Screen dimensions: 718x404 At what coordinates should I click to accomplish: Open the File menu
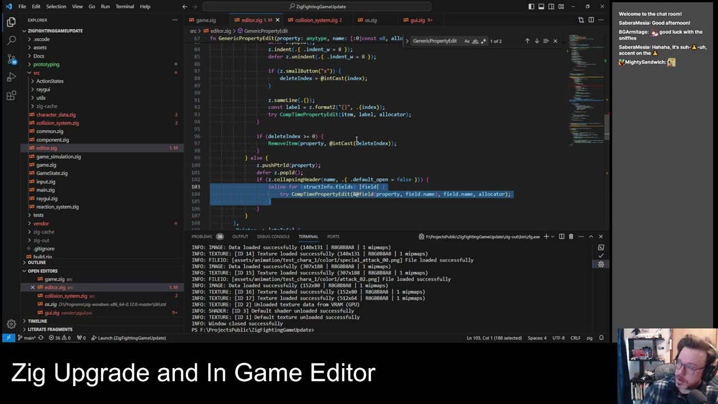coord(22,6)
